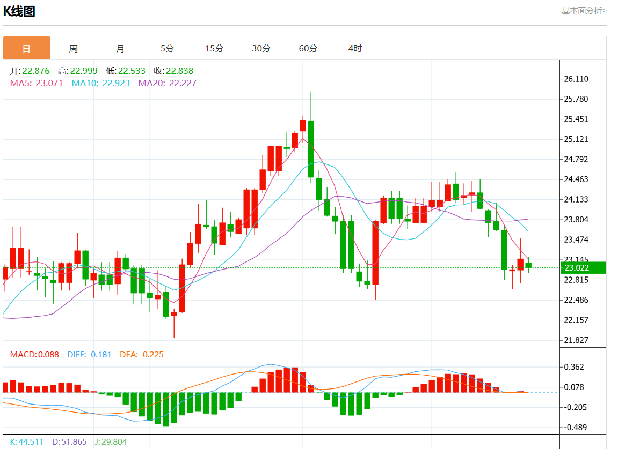Open the 15分 interval tab
The image size is (618, 449).
click(214, 48)
